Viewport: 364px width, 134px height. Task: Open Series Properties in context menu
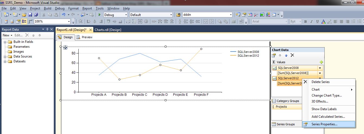click(x=328, y=124)
